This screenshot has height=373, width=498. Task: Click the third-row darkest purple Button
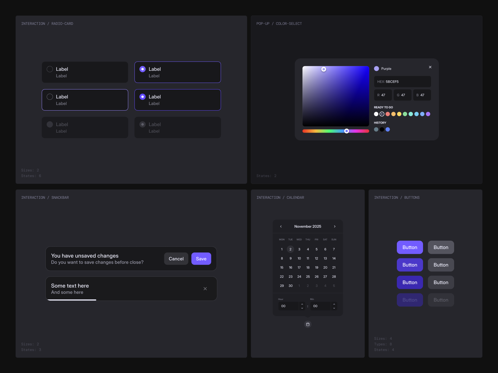pyautogui.click(x=410, y=282)
